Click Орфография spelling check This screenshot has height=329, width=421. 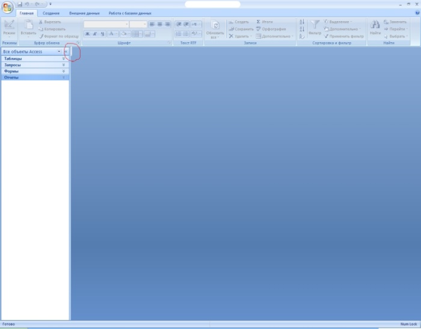(271, 29)
